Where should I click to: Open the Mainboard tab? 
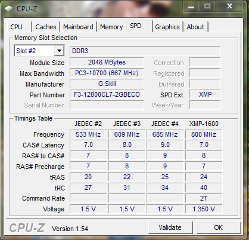tap(78, 27)
